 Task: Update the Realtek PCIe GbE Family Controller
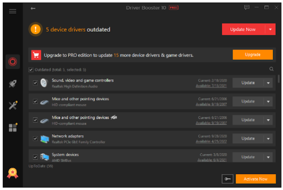[x=248, y=139]
